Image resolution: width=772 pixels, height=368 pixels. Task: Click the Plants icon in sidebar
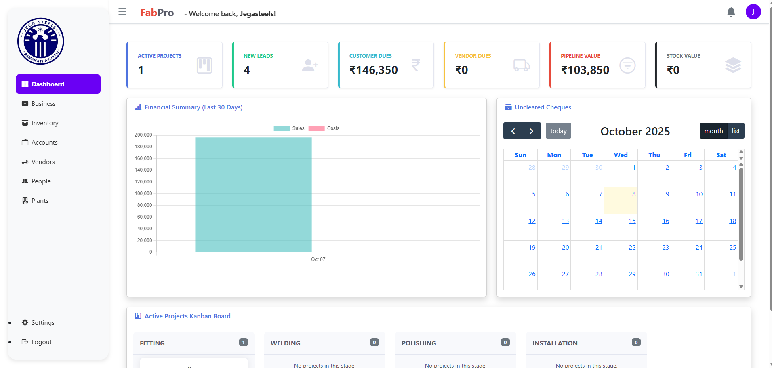[x=25, y=200]
